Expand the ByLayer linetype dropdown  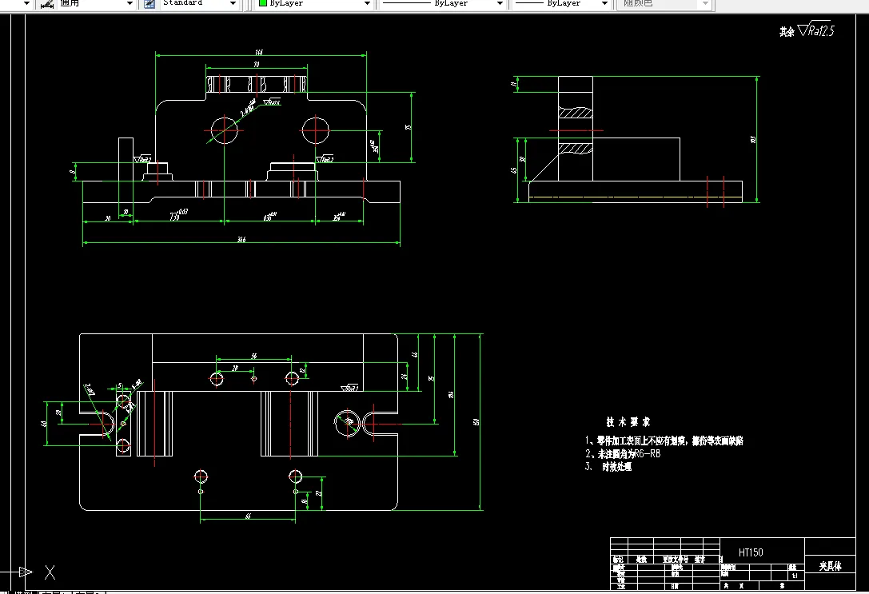(x=500, y=3)
